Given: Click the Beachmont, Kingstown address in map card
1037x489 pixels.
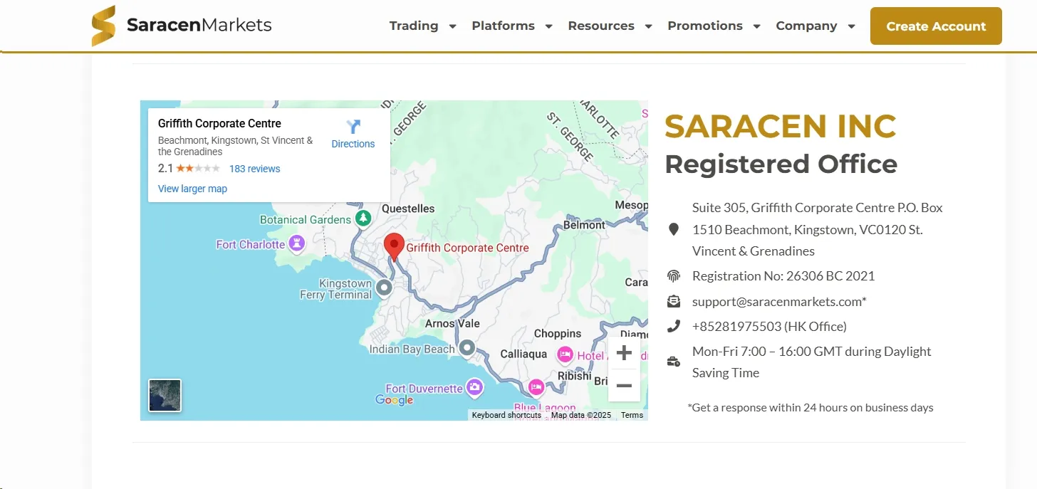Looking at the screenshot, I should click(x=236, y=146).
